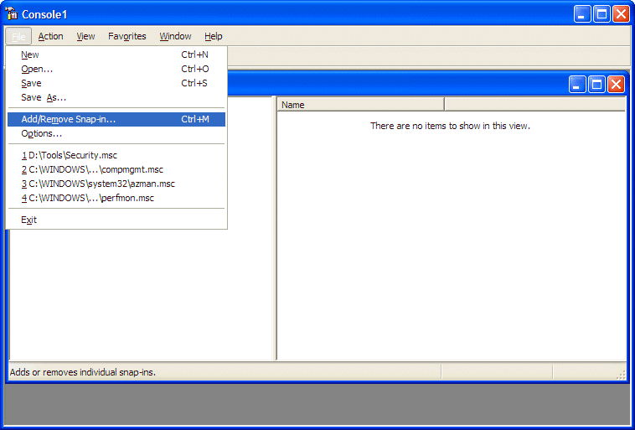Open the File menu
Image resolution: width=635 pixels, height=430 pixels.
pyautogui.click(x=18, y=37)
